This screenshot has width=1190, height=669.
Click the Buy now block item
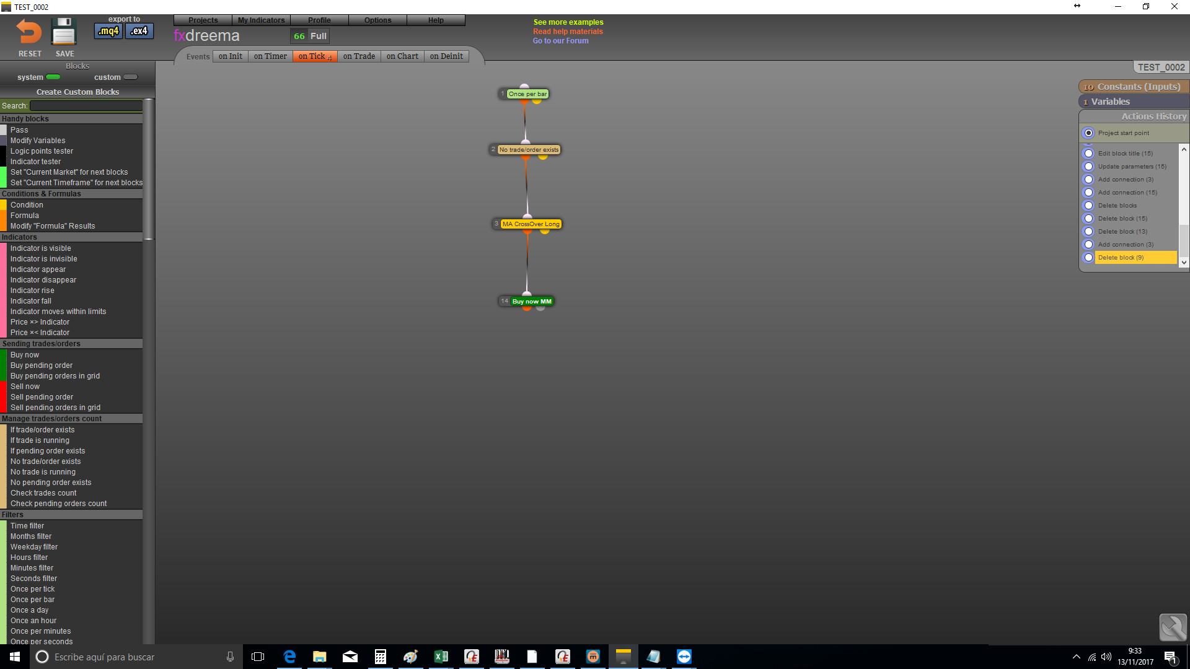tap(25, 355)
